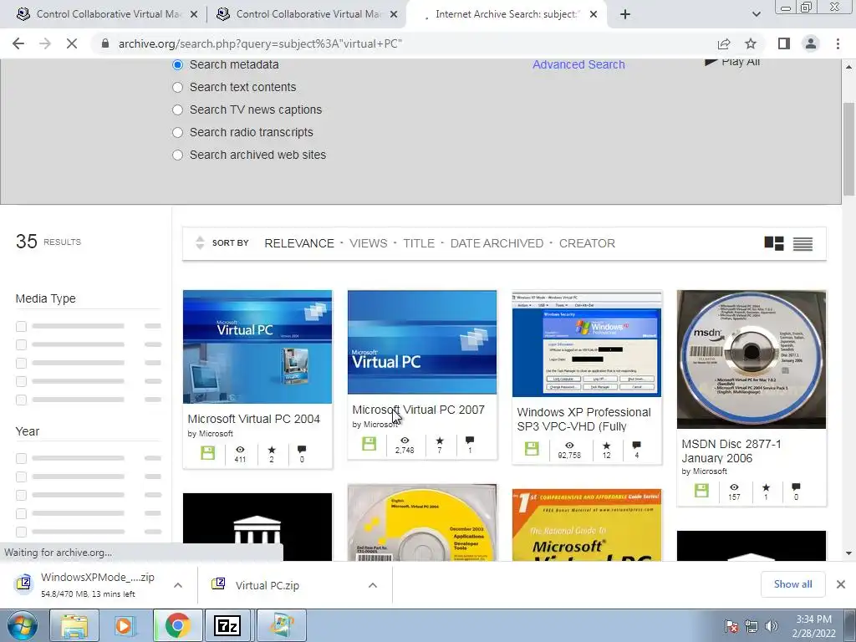This screenshot has height=642, width=856.
Task: Switch to second Control Collaborative Virtual Machine tab
Action: [x=306, y=14]
